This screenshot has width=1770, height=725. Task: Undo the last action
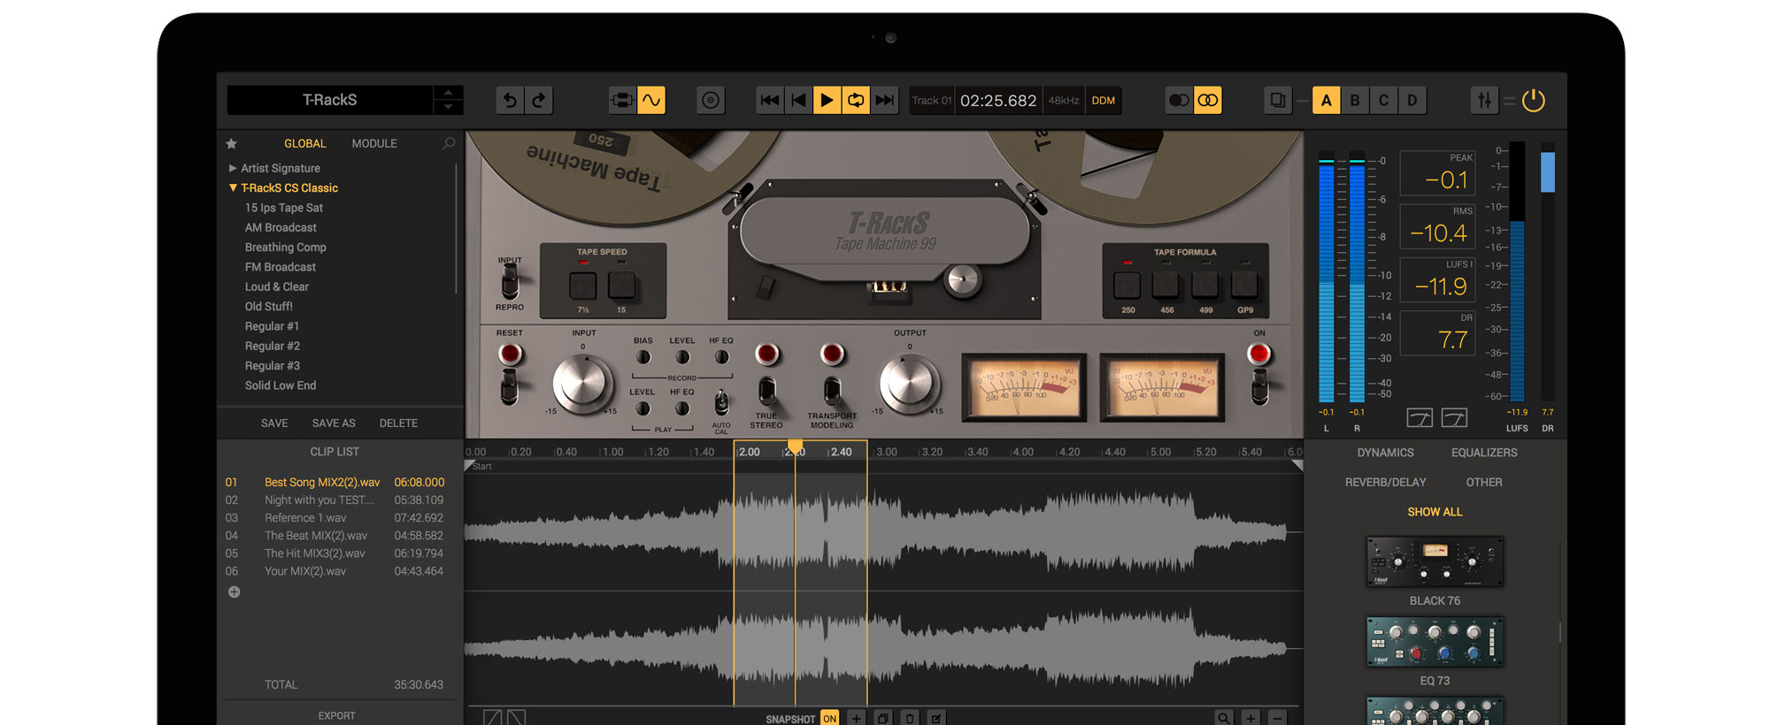[510, 101]
